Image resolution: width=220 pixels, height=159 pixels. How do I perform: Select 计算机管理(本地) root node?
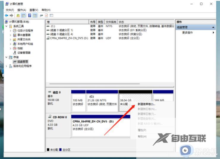[x=19, y=22]
